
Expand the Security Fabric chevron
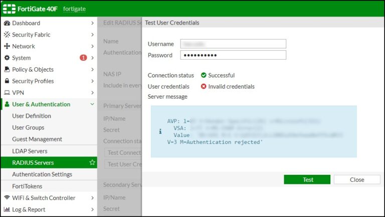tap(92, 35)
